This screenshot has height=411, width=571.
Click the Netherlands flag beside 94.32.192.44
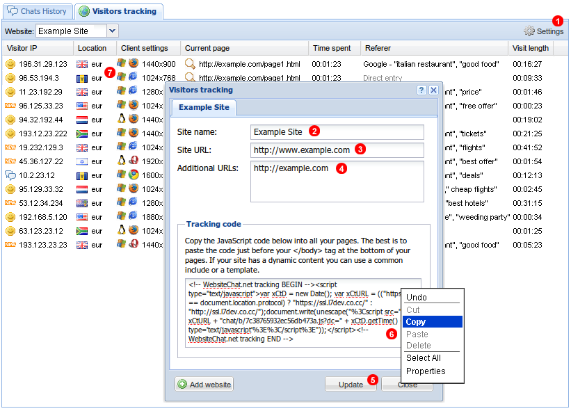pos(82,120)
